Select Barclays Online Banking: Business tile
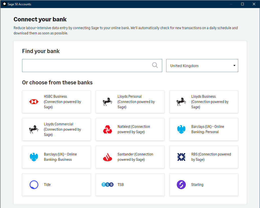260x208 pixels. (x=56, y=157)
